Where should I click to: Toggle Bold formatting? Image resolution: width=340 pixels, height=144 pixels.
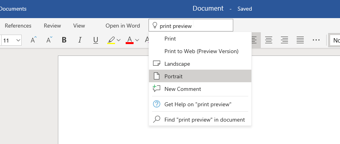click(64, 40)
